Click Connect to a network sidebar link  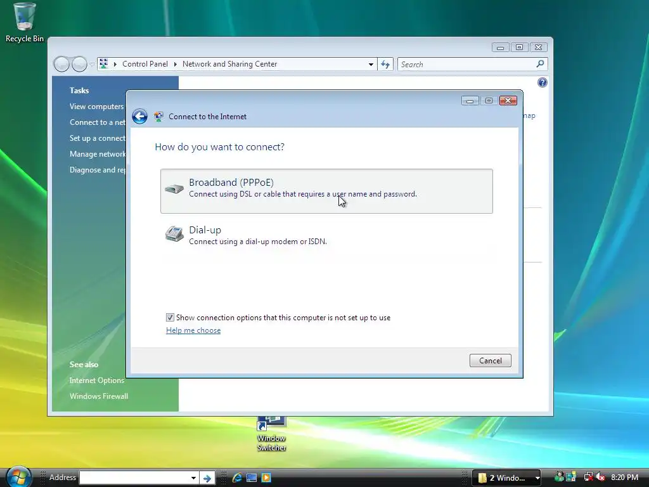[97, 122]
